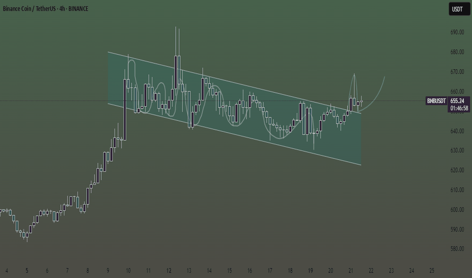
Task: Click date 17 on time axis
Action: (270, 271)
